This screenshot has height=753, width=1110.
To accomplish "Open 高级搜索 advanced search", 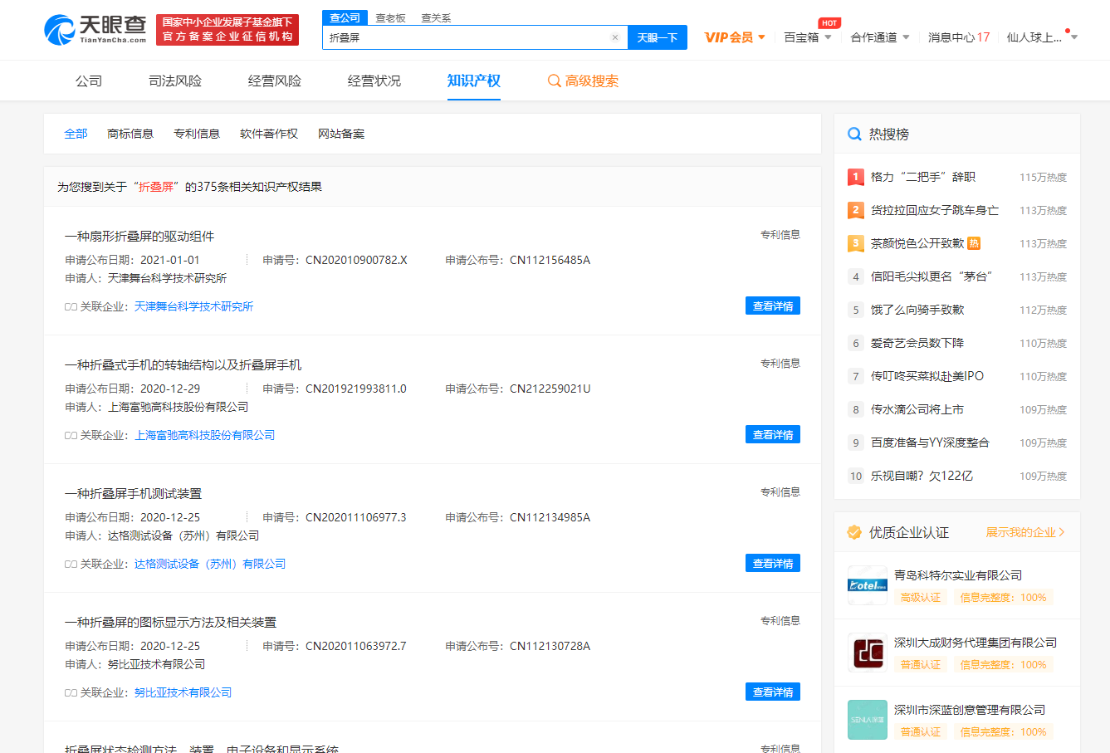I will [592, 81].
